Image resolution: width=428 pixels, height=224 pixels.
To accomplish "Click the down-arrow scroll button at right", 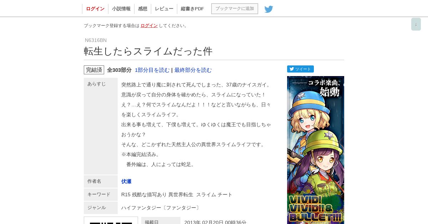I will pos(416,24).
